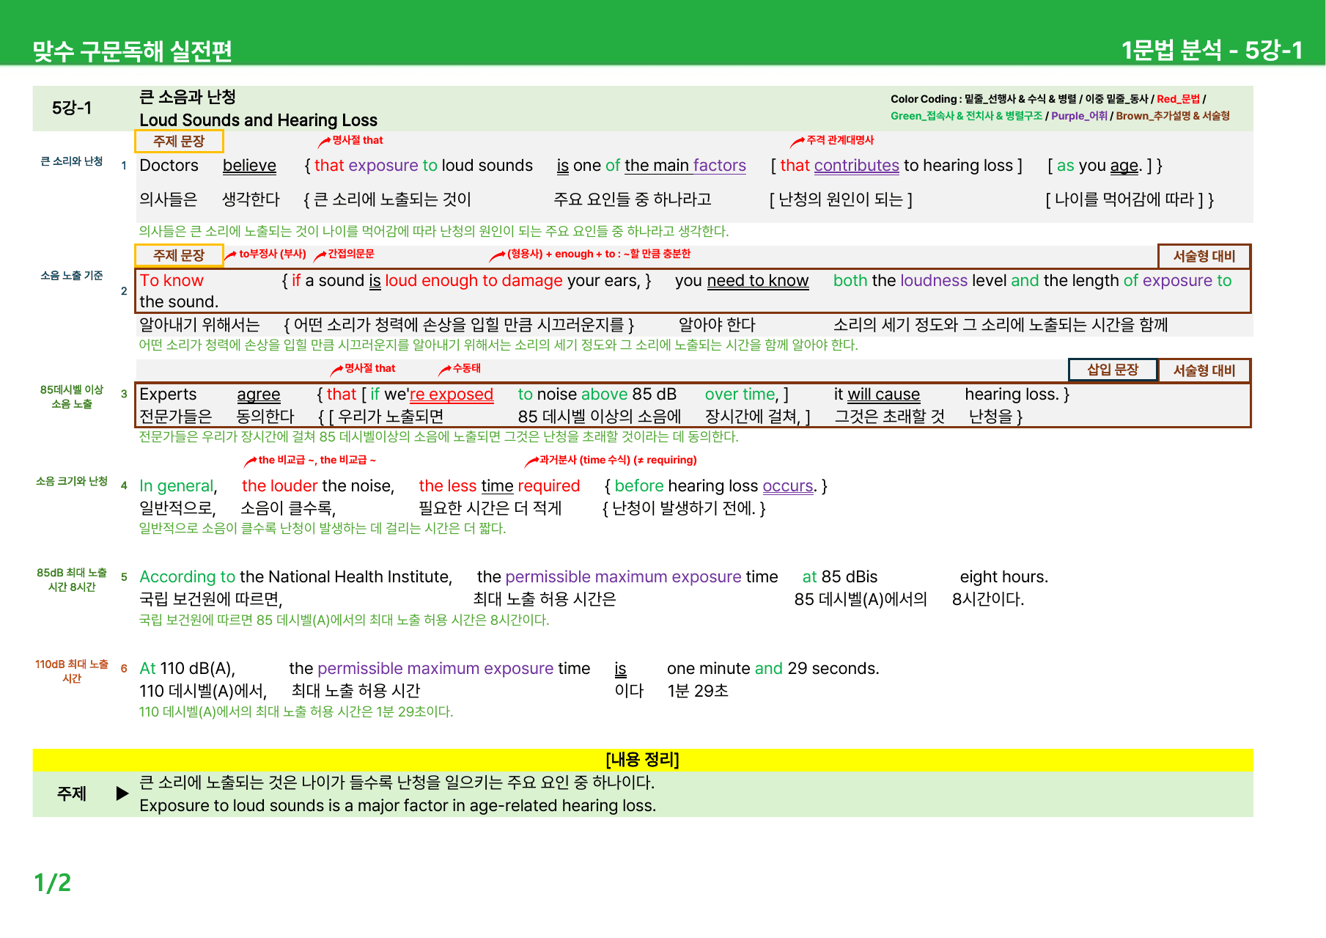Click the 'Color Coding' legend label
1326x938 pixels.
click(x=924, y=99)
